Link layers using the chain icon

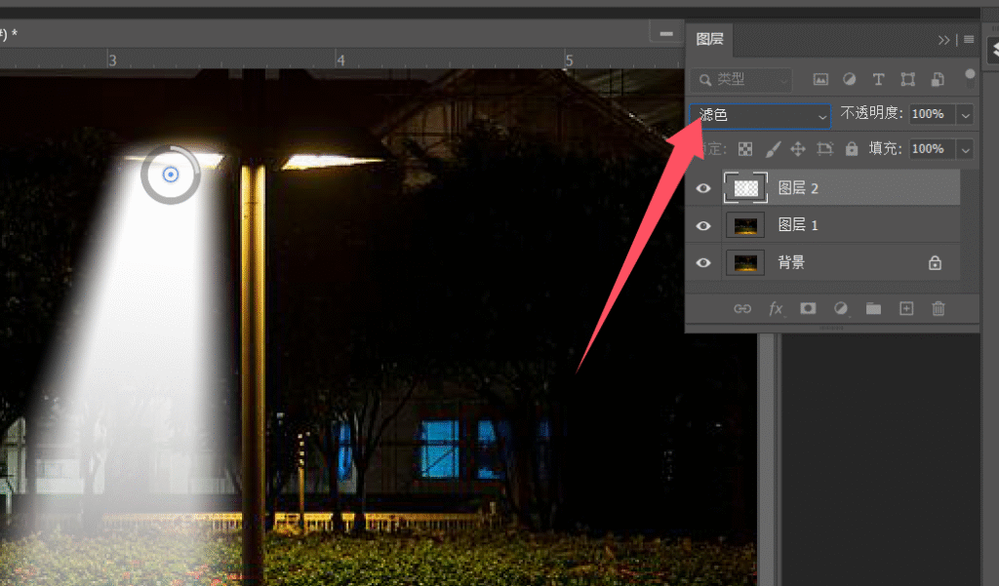tap(742, 309)
